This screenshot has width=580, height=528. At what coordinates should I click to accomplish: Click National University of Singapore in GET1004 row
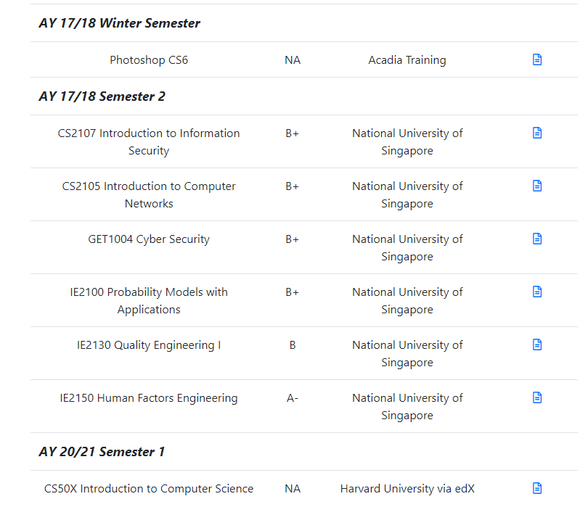click(x=407, y=247)
